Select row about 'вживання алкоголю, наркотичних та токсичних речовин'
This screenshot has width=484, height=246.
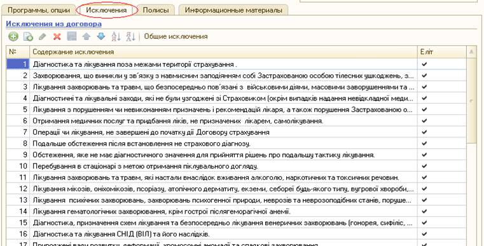click(x=237, y=177)
